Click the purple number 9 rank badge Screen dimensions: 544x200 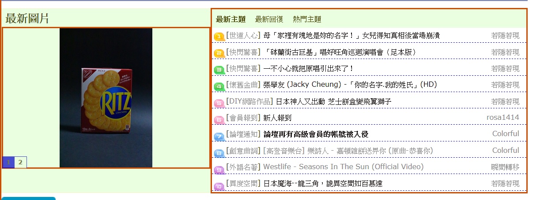click(219, 169)
